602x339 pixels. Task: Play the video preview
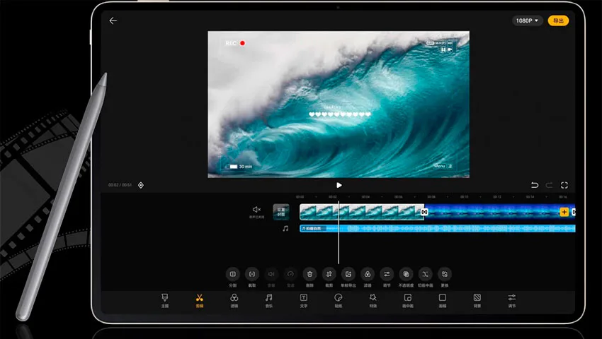click(339, 185)
